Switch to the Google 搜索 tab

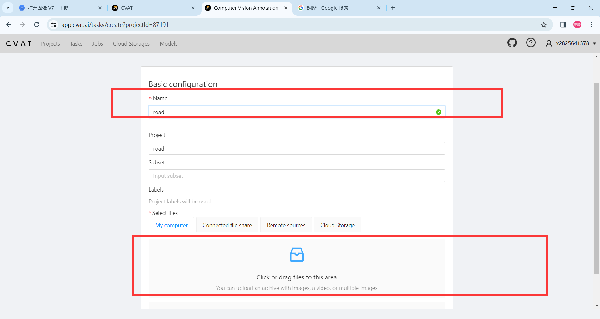[x=339, y=8]
